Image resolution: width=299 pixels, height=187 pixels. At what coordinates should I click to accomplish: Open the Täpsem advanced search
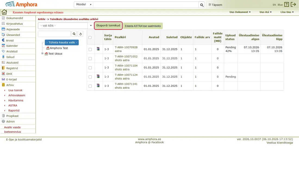(215, 5)
